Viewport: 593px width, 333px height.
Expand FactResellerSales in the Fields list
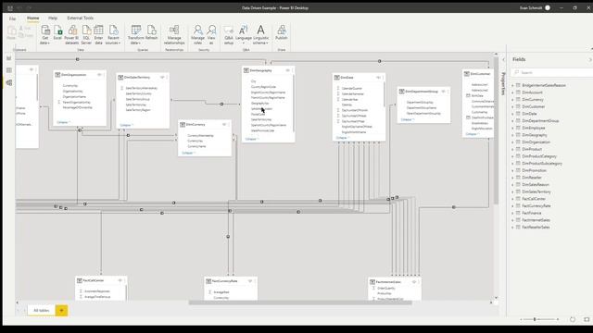(512, 228)
